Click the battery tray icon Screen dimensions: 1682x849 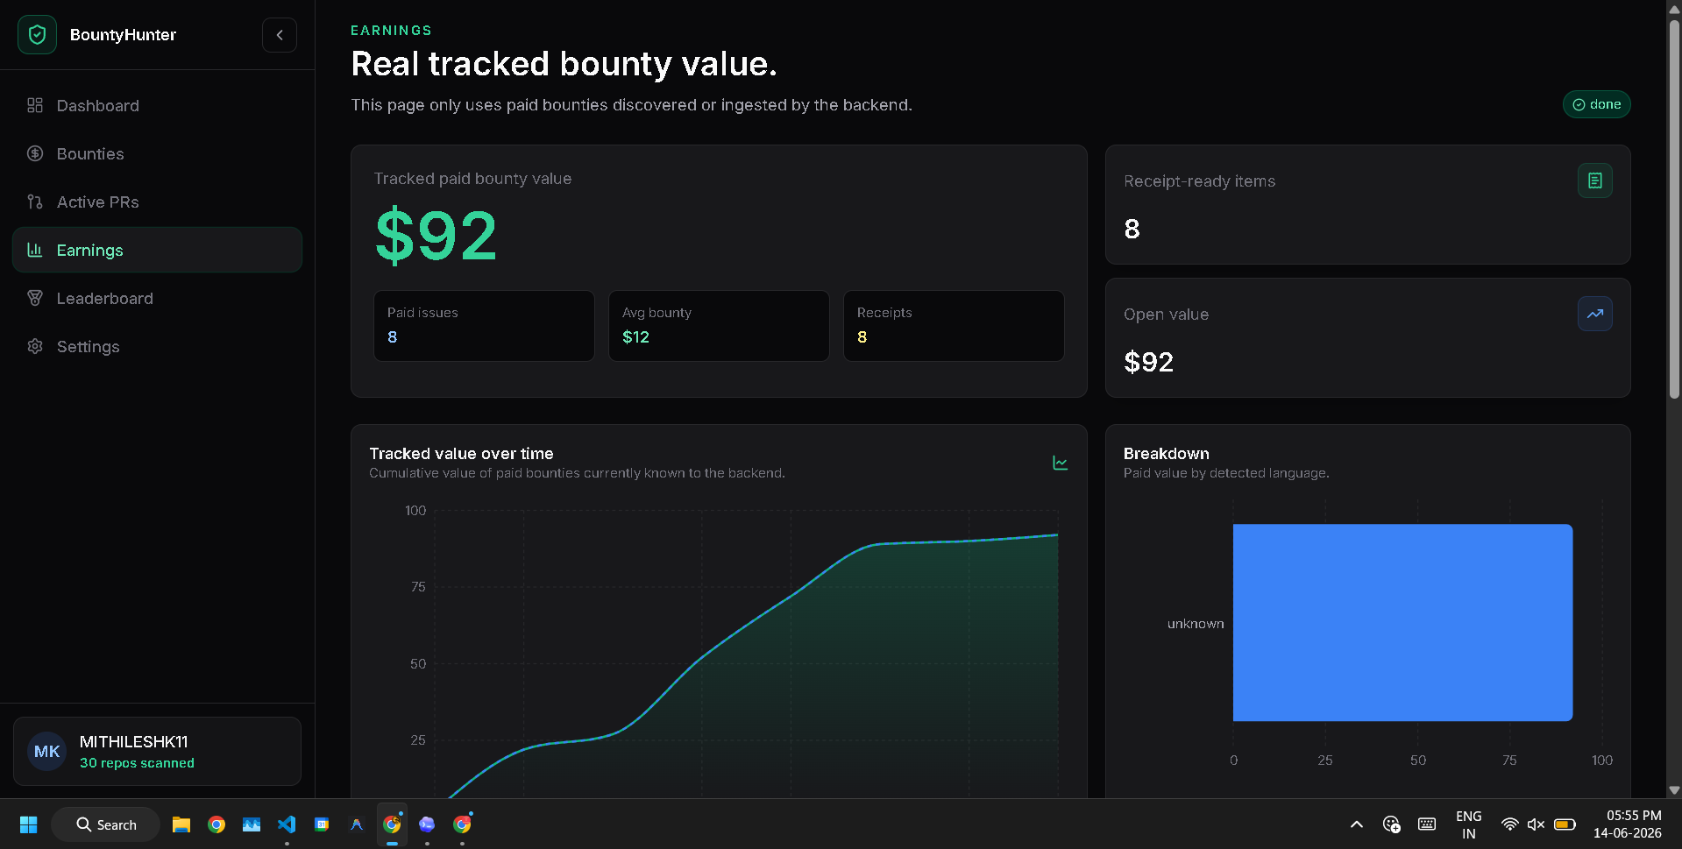tap(1565, 824)
